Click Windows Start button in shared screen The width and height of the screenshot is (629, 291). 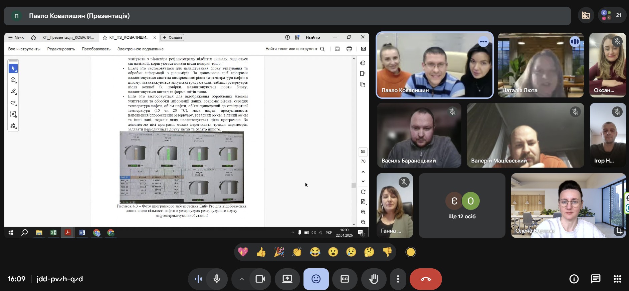point(10,233)
